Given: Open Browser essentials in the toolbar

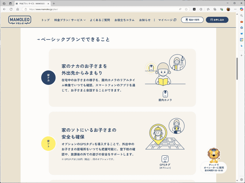Looking at the screenshot, I should 222,9.
